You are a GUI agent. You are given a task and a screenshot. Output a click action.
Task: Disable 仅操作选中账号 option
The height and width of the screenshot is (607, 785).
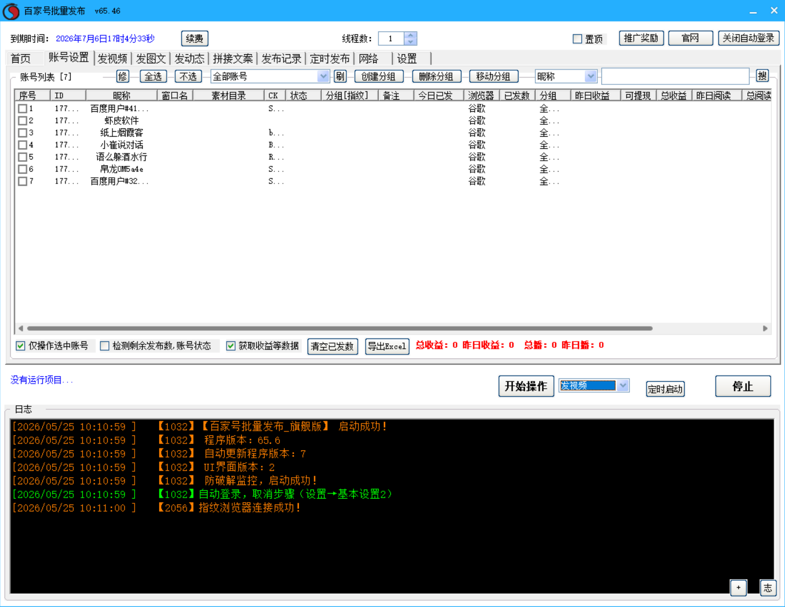point(21,346)
